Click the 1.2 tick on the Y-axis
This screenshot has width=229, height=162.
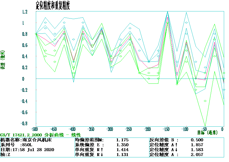click(25, 12)
